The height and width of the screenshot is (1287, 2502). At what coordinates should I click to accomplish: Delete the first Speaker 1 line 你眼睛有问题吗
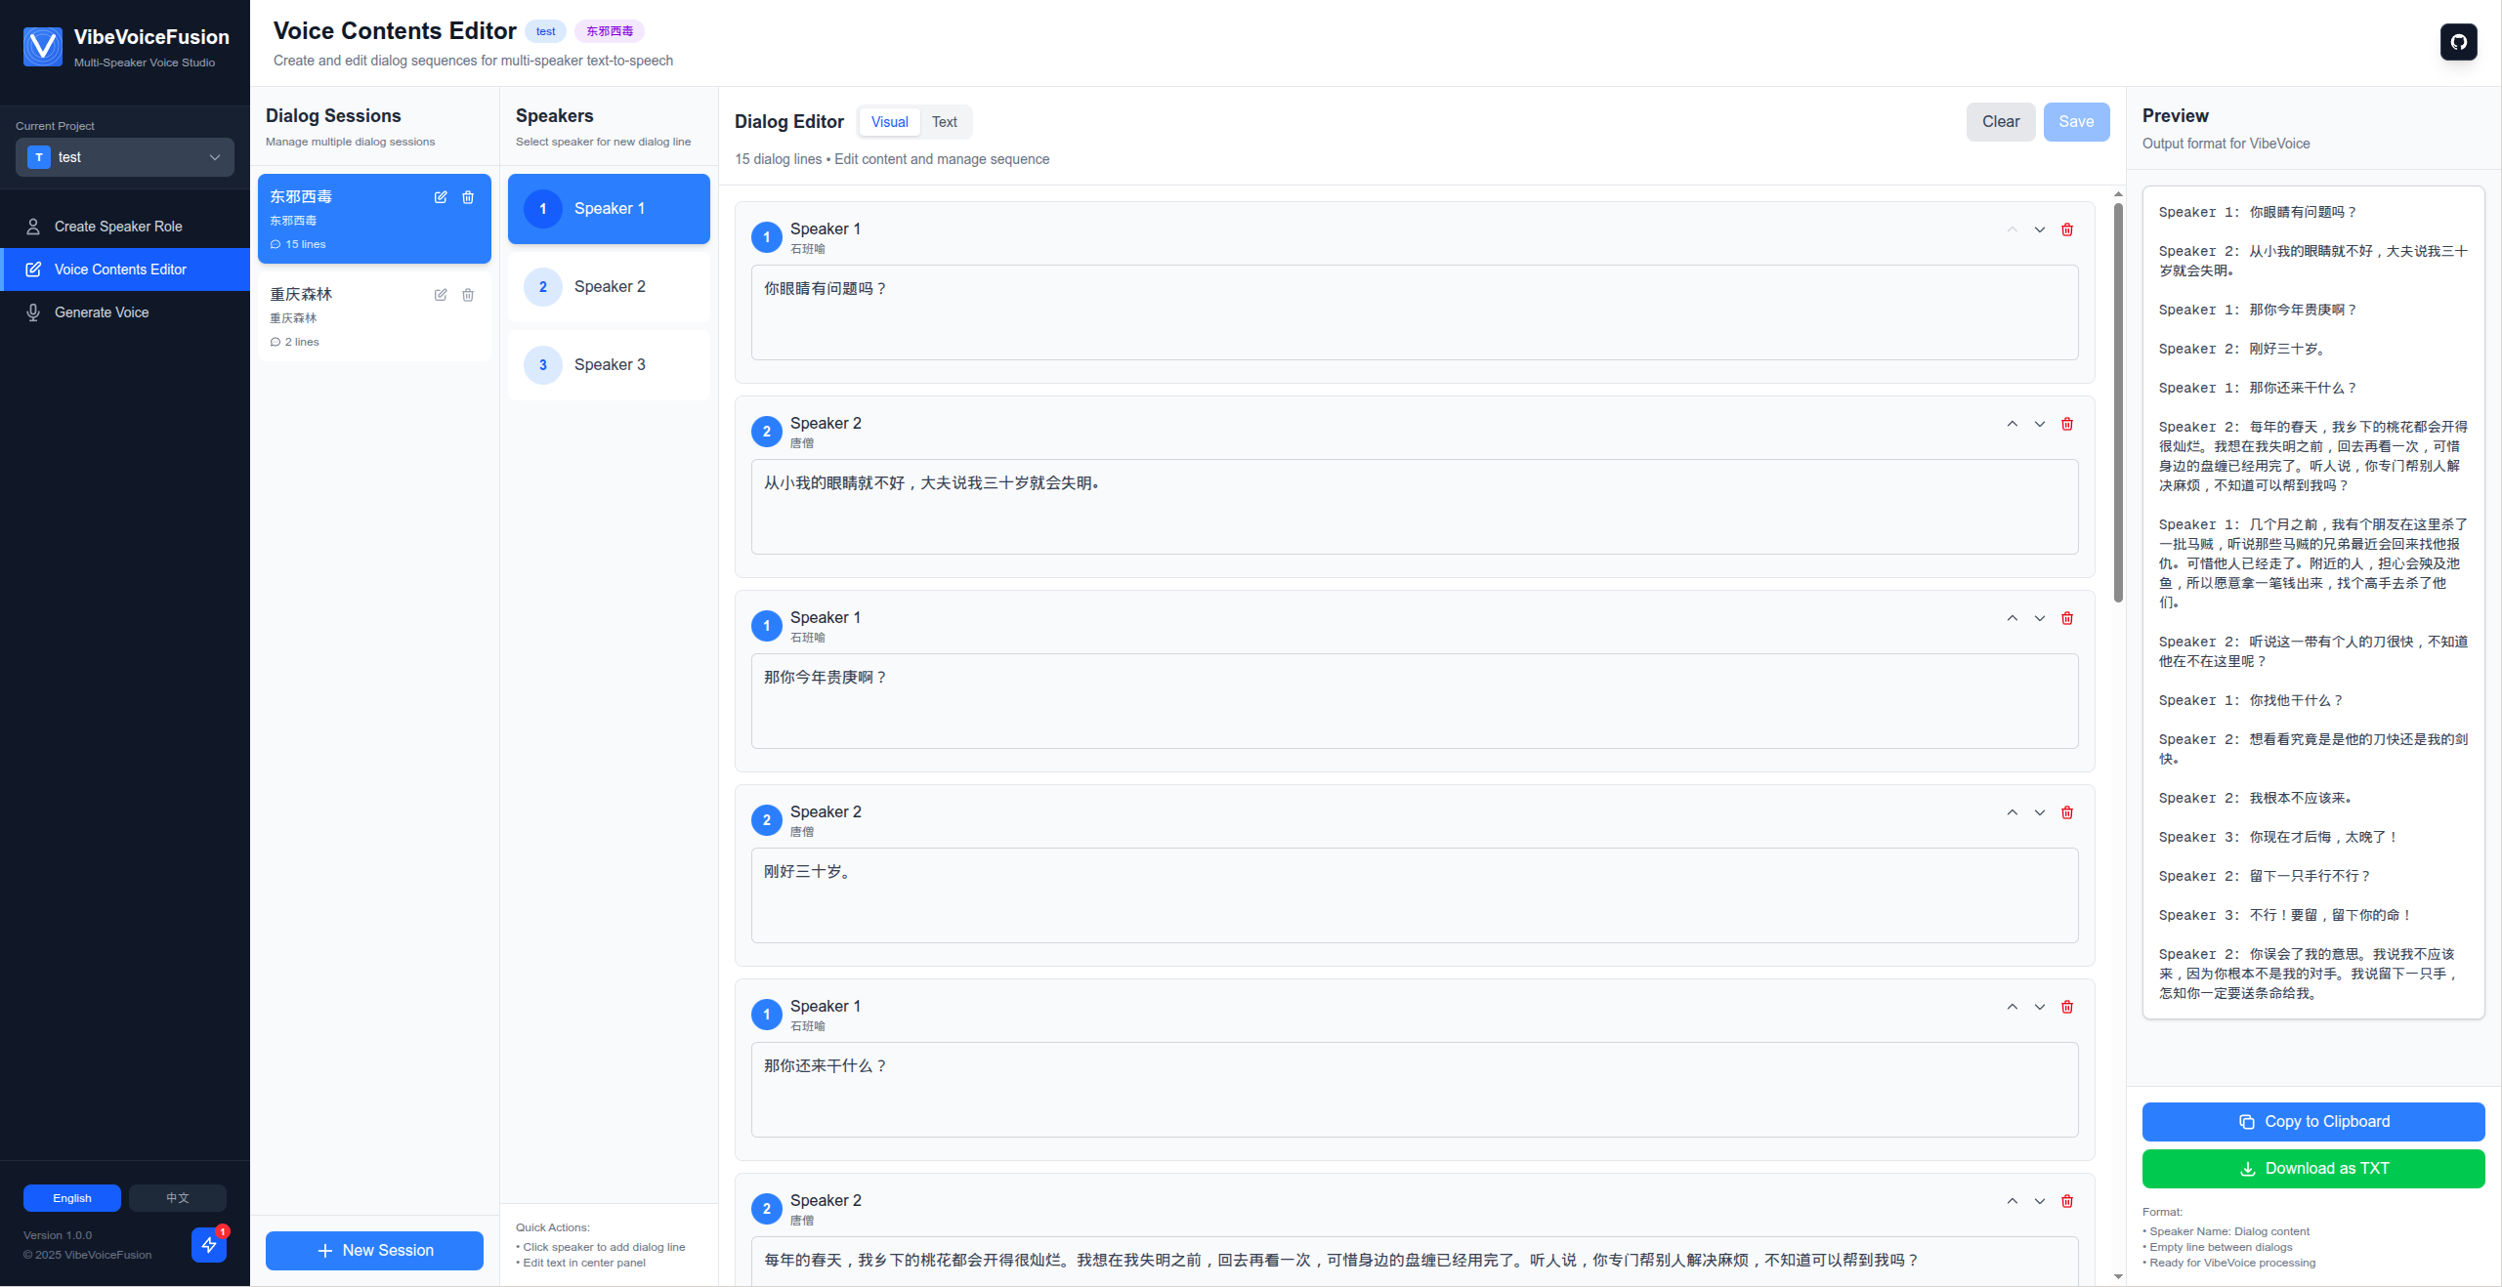(2067, 229)
